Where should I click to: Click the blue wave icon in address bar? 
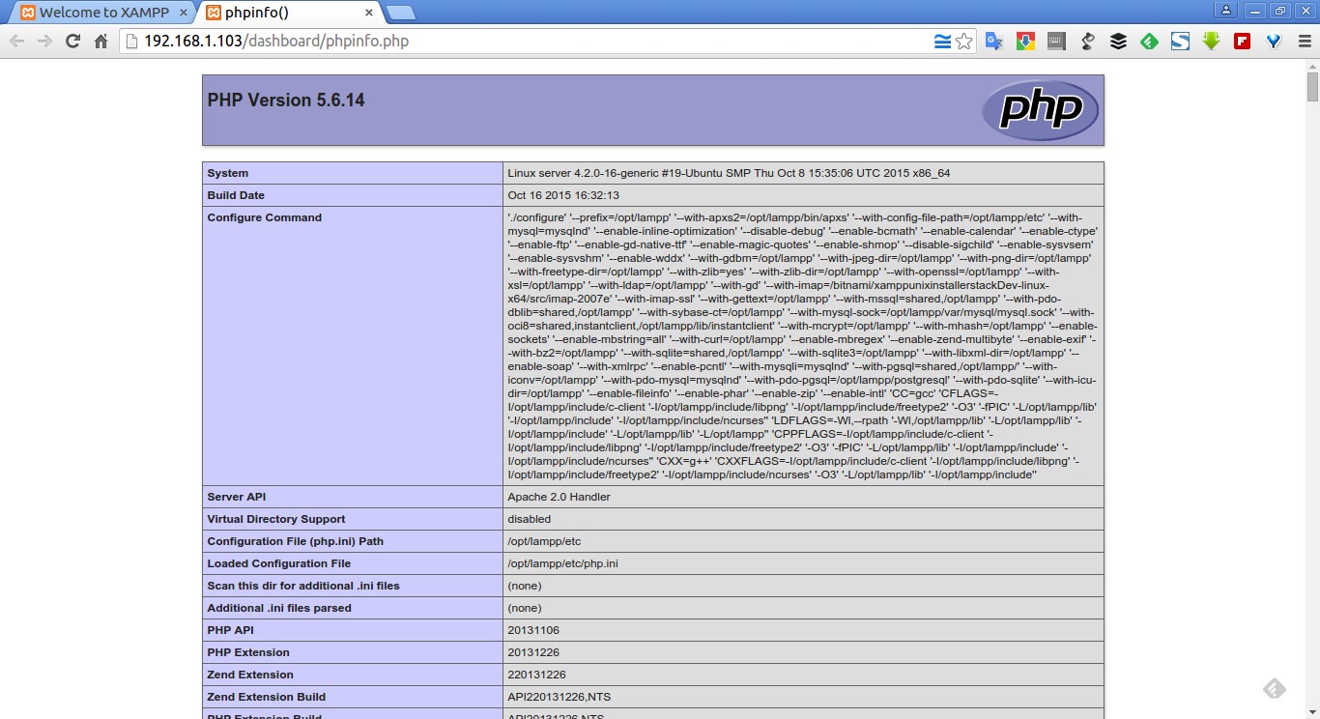click(x=942, y=42)
